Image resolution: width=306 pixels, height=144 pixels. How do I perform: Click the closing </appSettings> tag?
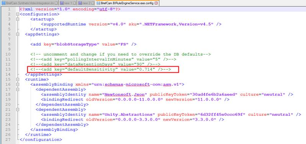pyautogui.click(x=44, y=74)
